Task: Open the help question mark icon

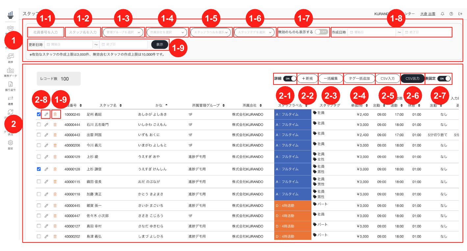Action: click(x=451, y=14)
